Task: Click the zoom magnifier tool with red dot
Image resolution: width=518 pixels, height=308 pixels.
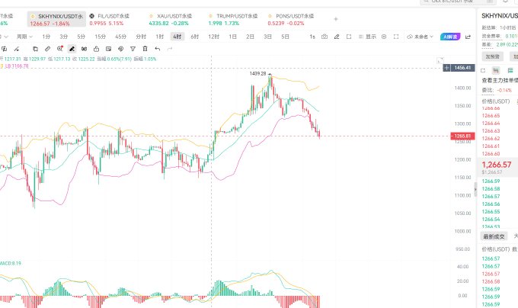Action: pos(59,49)
